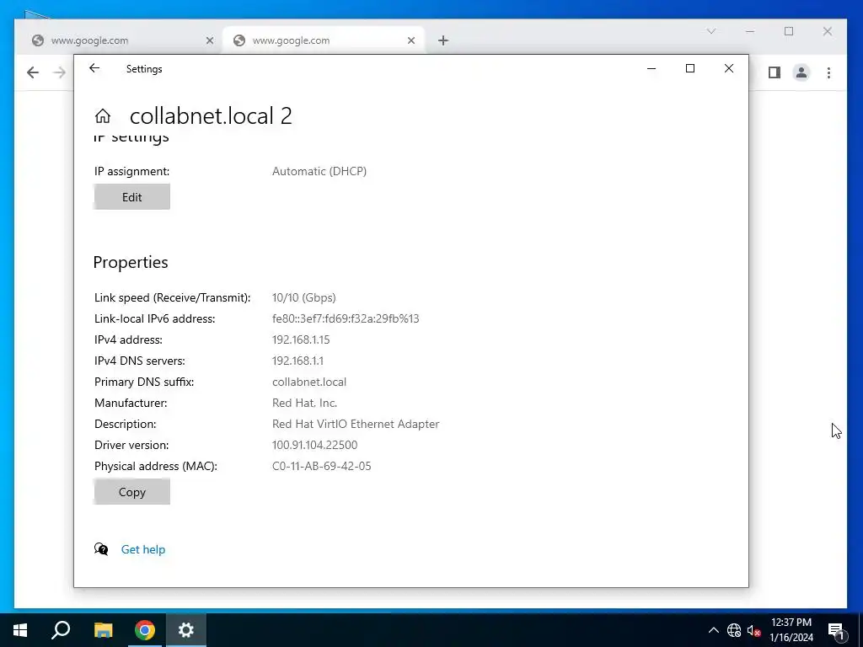The height and width of the screenshot is (647, 863).
Task: Click the Settings gear in the taskbar
Action: (x=186, y=630)
